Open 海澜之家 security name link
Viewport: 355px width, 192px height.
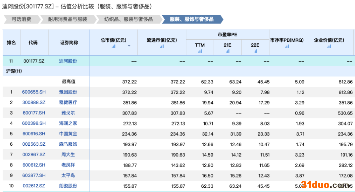click(68, 123)
